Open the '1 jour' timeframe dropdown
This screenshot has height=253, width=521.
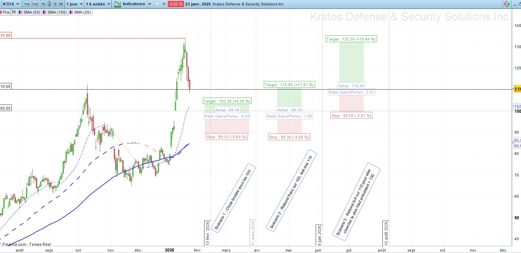74,4
